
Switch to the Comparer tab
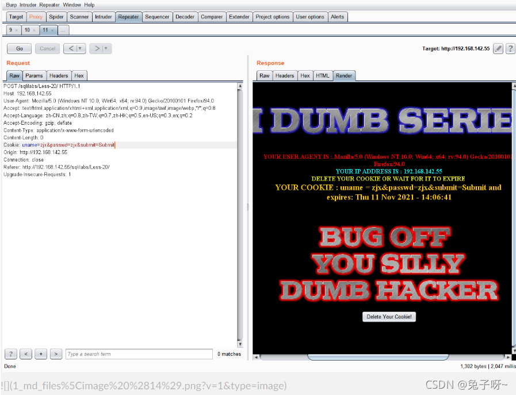(212, 17)
